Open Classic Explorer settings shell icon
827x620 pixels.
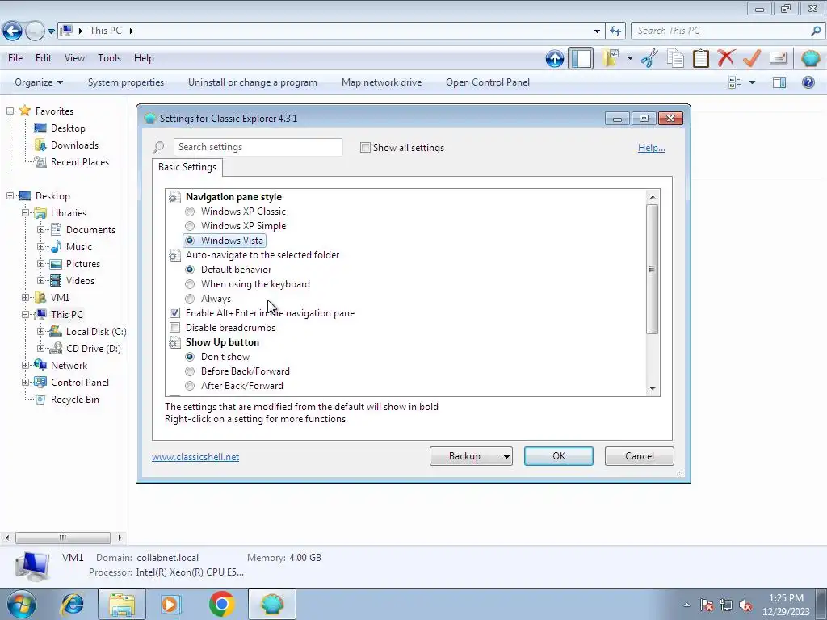810,58
